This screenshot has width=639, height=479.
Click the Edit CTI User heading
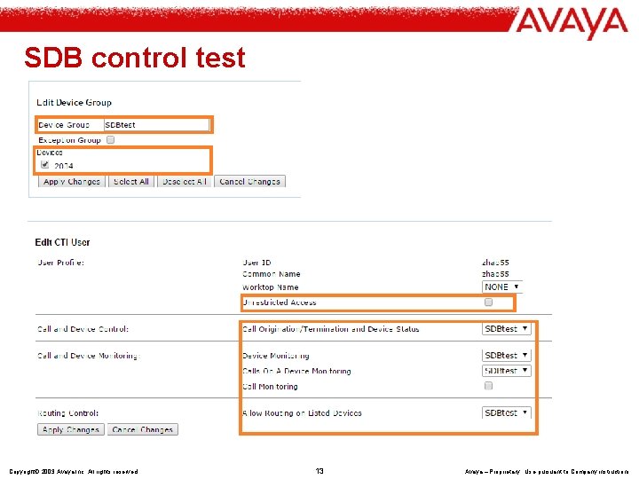62,242
